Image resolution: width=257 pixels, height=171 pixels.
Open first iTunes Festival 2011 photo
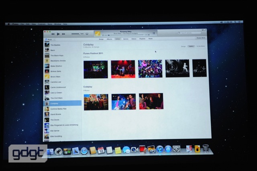(96, 69)
